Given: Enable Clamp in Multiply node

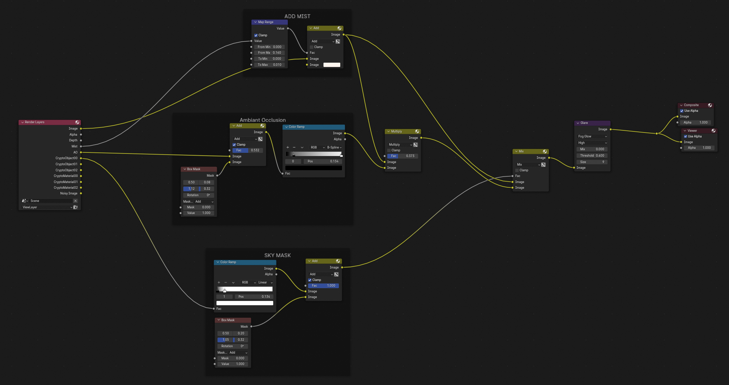Looking at the screenshot, I should [389, 150].
